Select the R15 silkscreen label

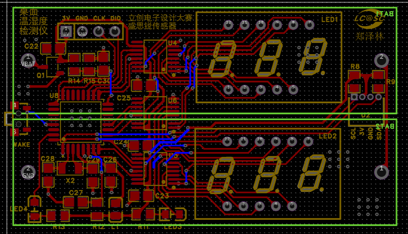click(90, 81)
